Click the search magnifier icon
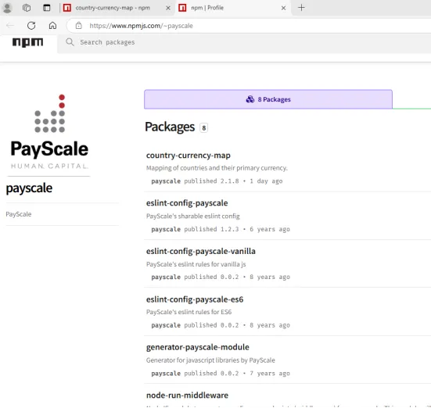 70,42
